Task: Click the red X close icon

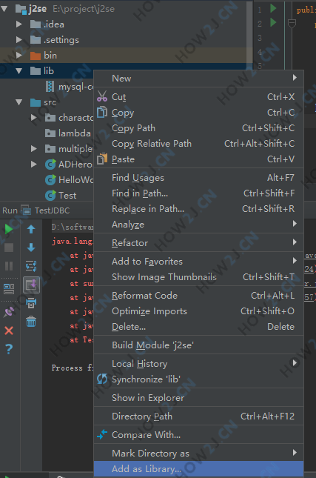Action: (x=9, y=331)
